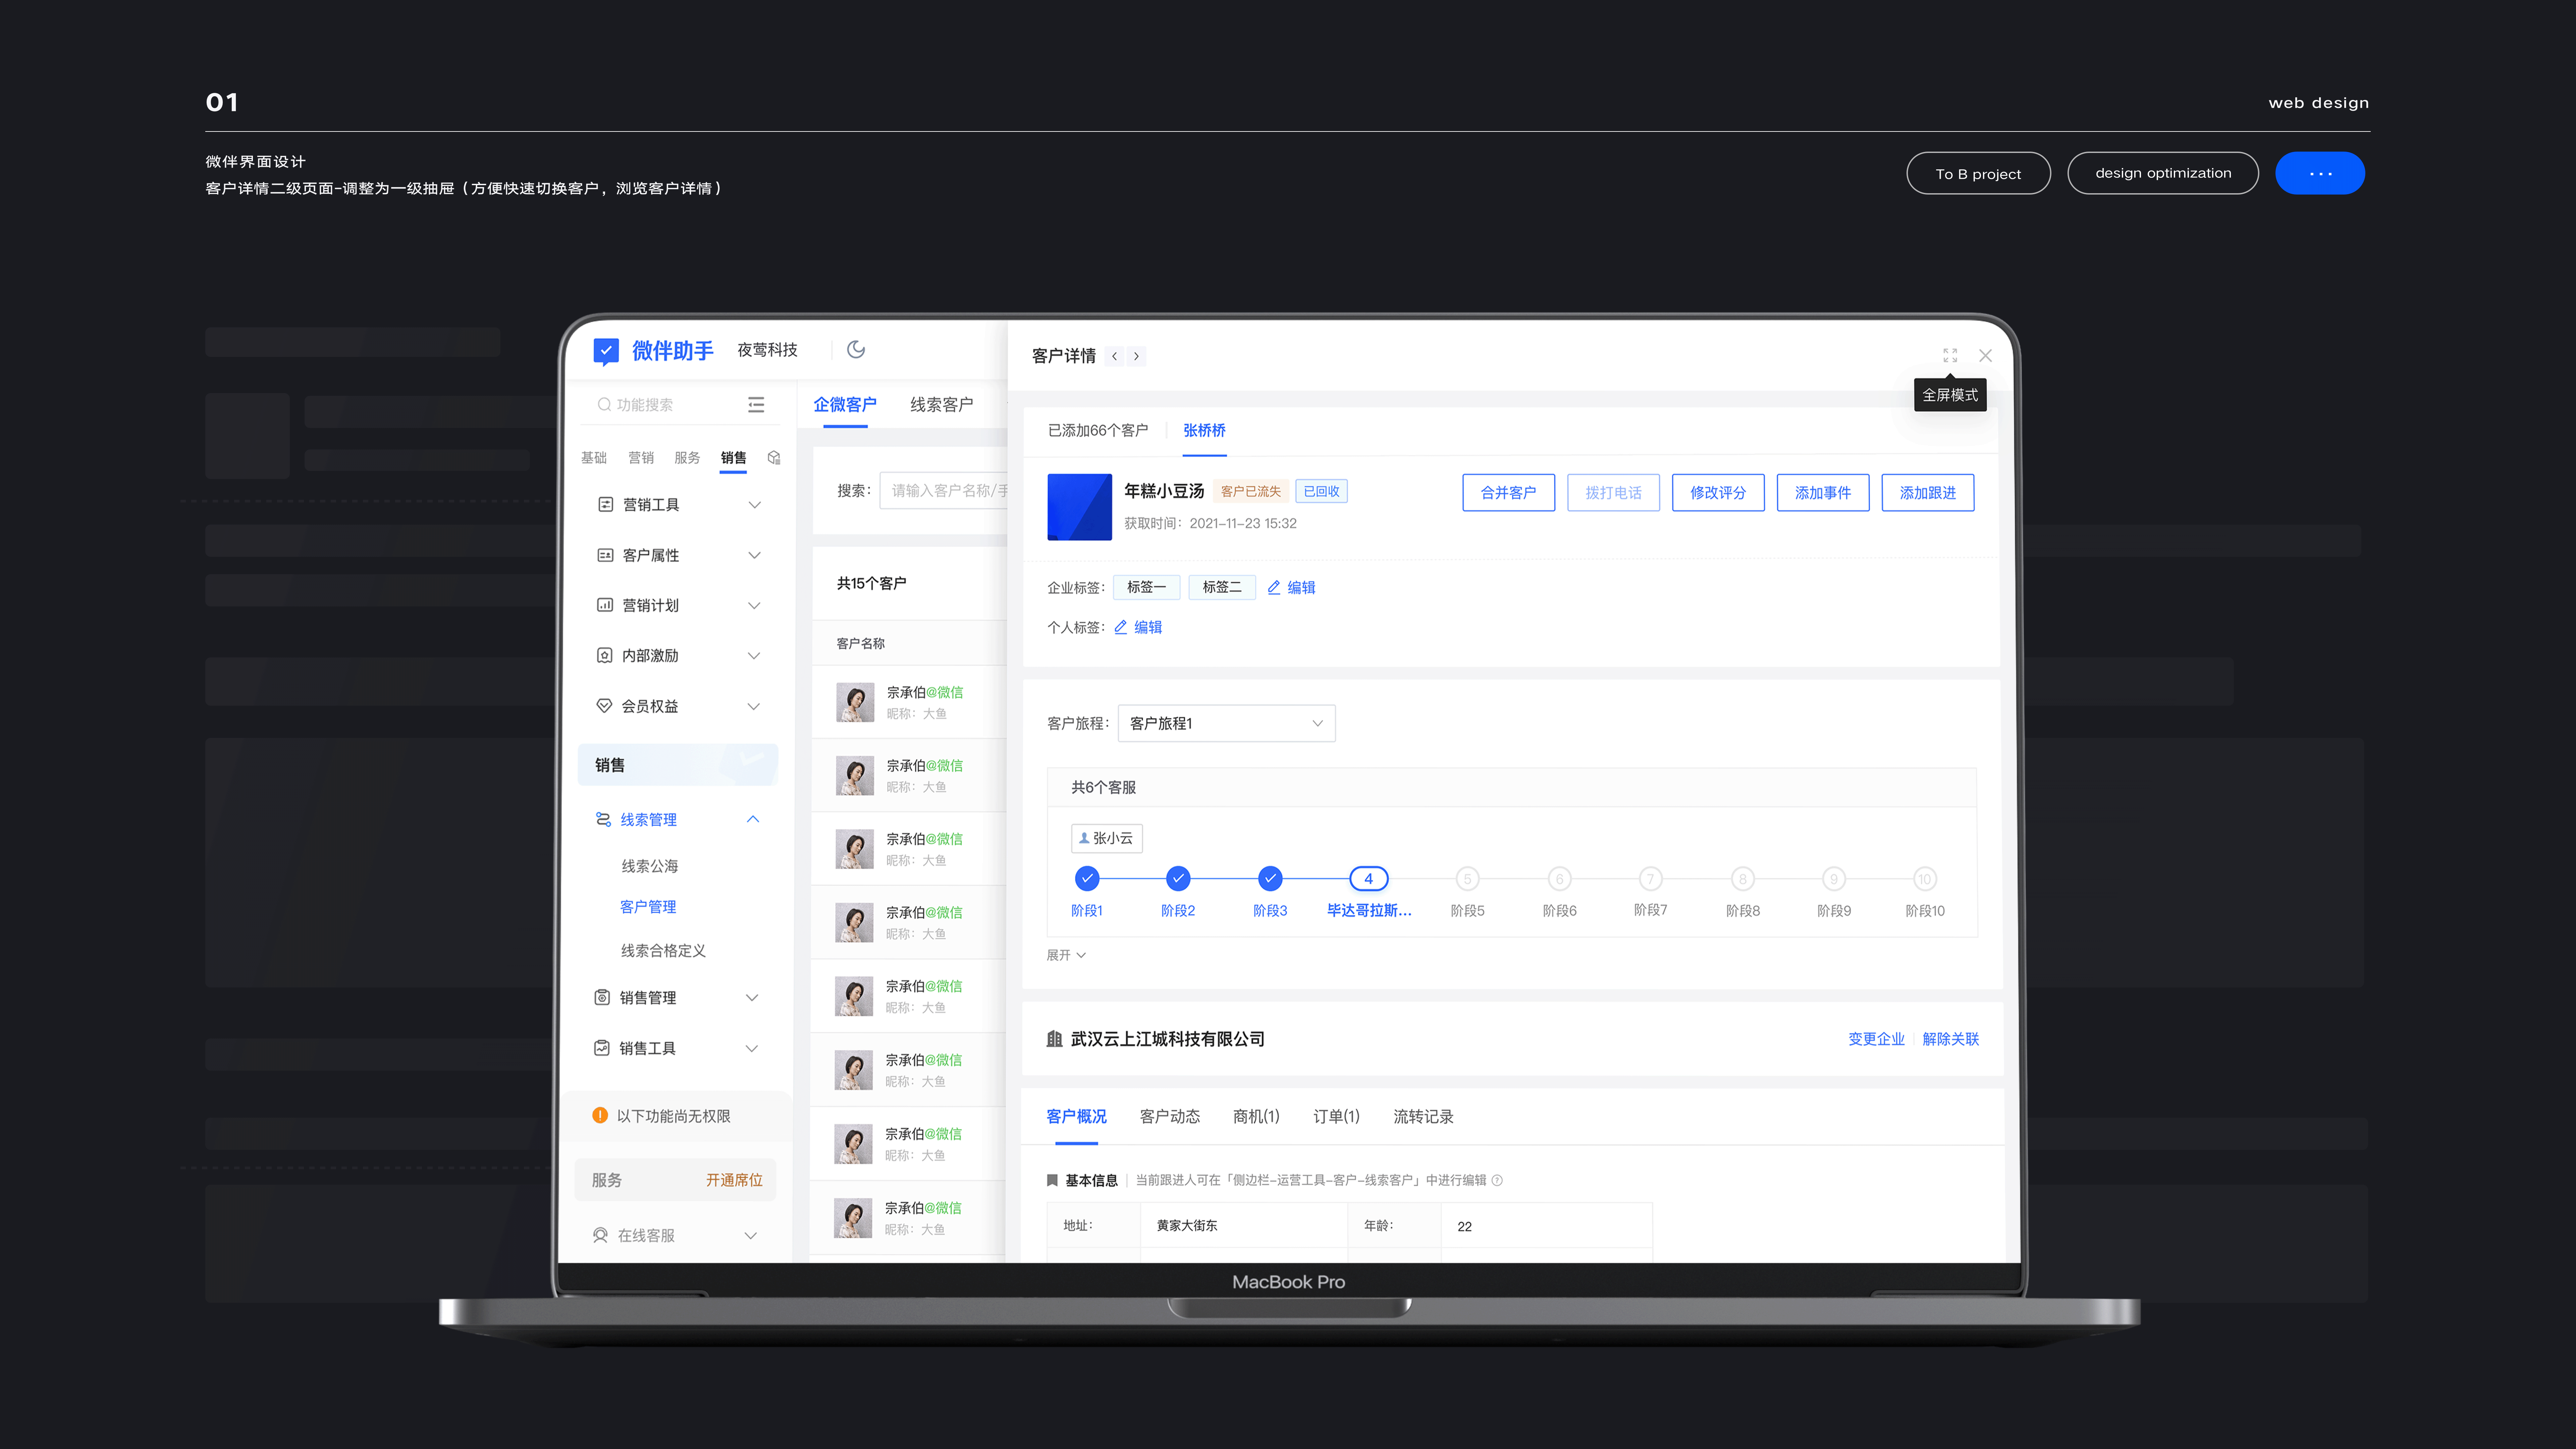The image size is (2576, 1449).
Task: Select the 阶段1 completed step marker
Action: 1087,879
